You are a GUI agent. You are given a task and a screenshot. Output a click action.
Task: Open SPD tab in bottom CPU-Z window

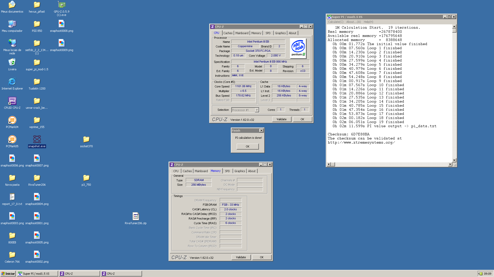pyautogui.click(x=227, y=171)
